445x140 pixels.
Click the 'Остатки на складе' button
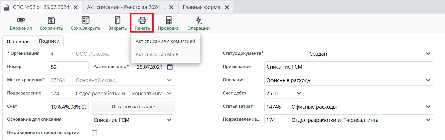[x=133, y=107]
